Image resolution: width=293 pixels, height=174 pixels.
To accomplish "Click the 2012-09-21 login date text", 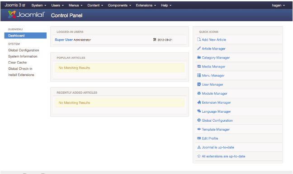I will (165, 40).
